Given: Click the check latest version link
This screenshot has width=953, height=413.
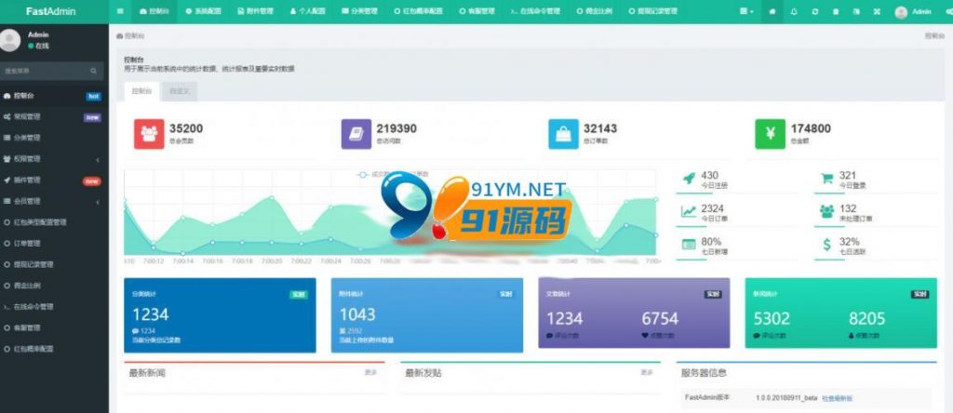Looking at the screenshot, I should tap(837, 398).
